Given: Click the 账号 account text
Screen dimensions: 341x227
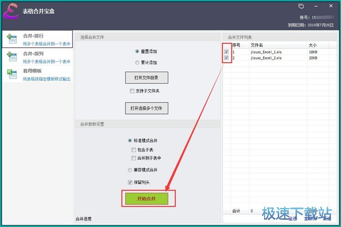Looking at the screenshot, I should [x=316, y=17].
